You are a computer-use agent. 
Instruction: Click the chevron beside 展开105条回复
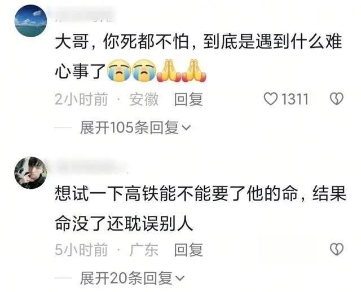[x=186, y=127]
